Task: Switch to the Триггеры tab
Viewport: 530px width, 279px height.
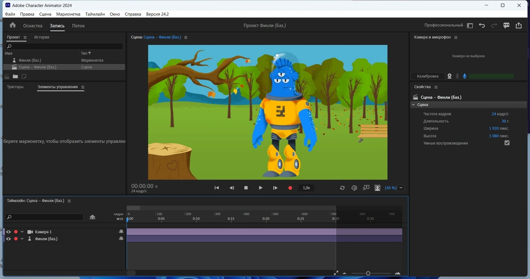Action: [x=15, y=87]
